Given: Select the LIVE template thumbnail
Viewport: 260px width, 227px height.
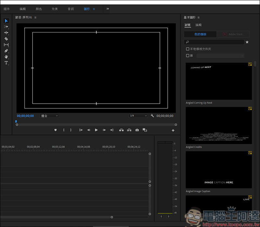Looking at the screenshot, I should tap(219, 204).
